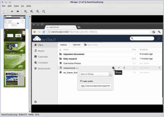Screen dimensions: 164x117
Task: Toggle the select-all checkbox beside Name
Action: (x=60, y=50)
